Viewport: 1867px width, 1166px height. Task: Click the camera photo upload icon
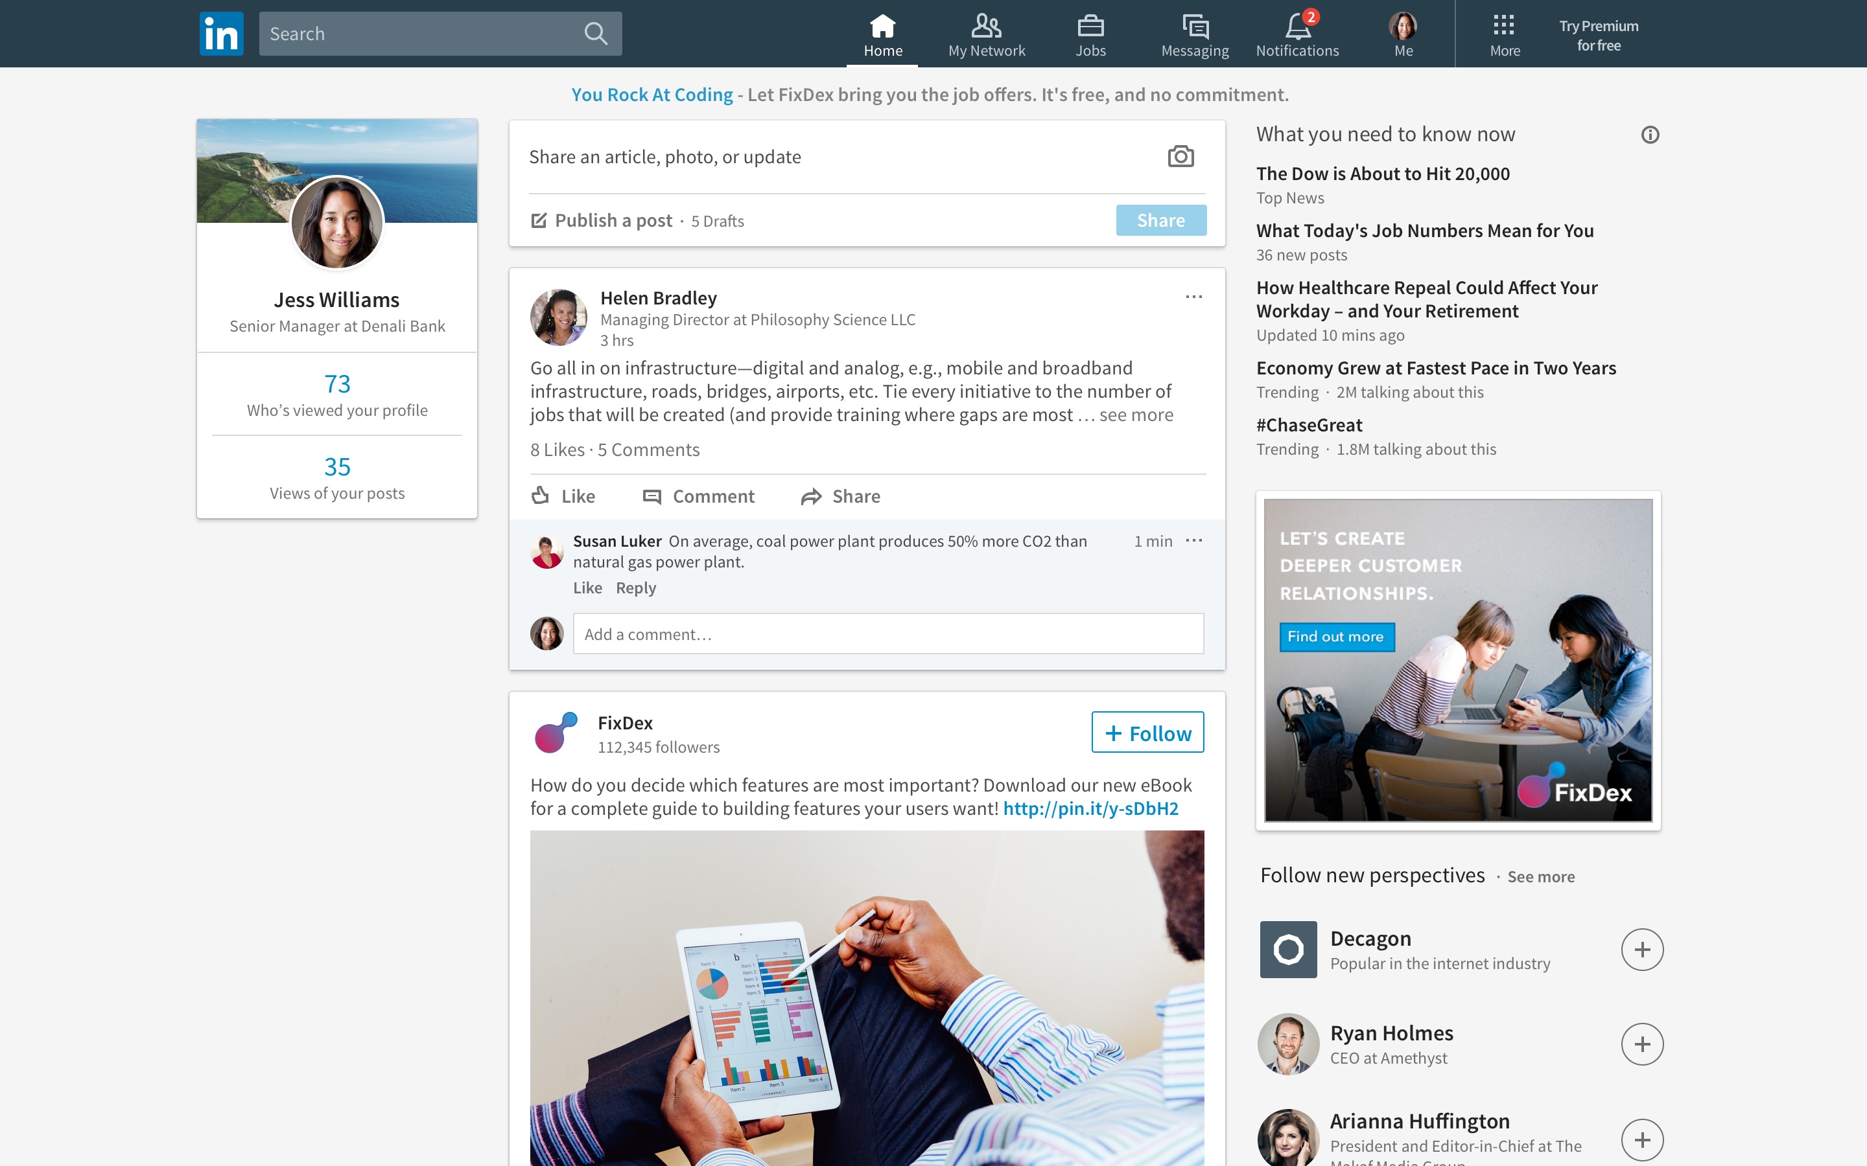click(x=1180, y=157)
